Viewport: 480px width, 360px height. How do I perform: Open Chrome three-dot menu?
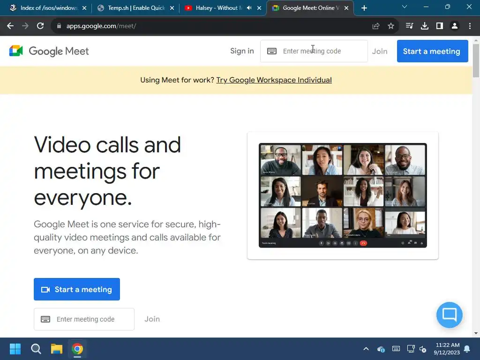(470, 26)
